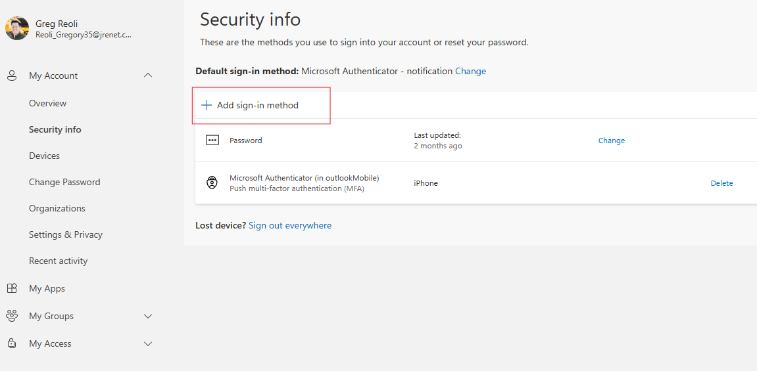Viewport: 757px width, 371px height.
Task: Delete the Microsoft Authenticator method
Action: 721,183
